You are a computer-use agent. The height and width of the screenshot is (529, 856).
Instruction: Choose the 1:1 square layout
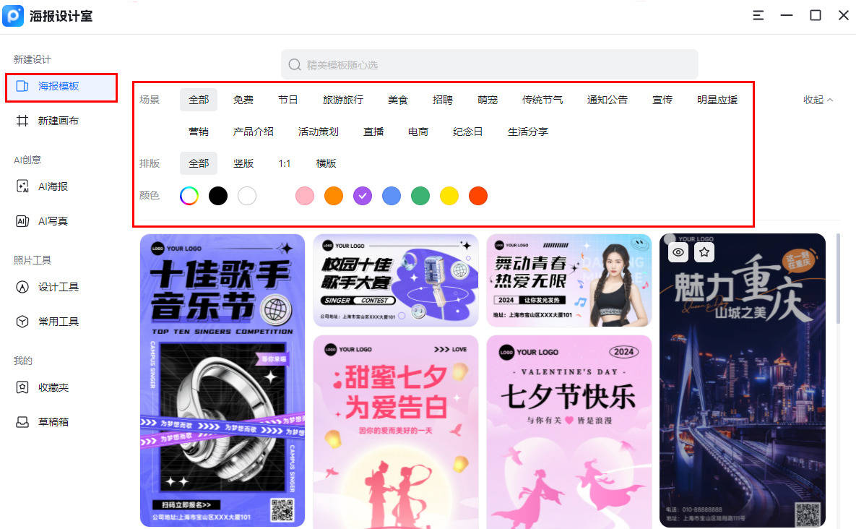coord(285,163)
